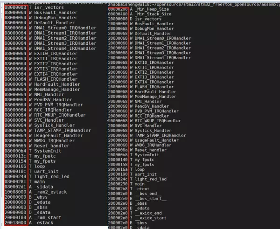280x229 pixels.
Task: Select my_fputc symbol in left pane
Action: tap(45, 156)
